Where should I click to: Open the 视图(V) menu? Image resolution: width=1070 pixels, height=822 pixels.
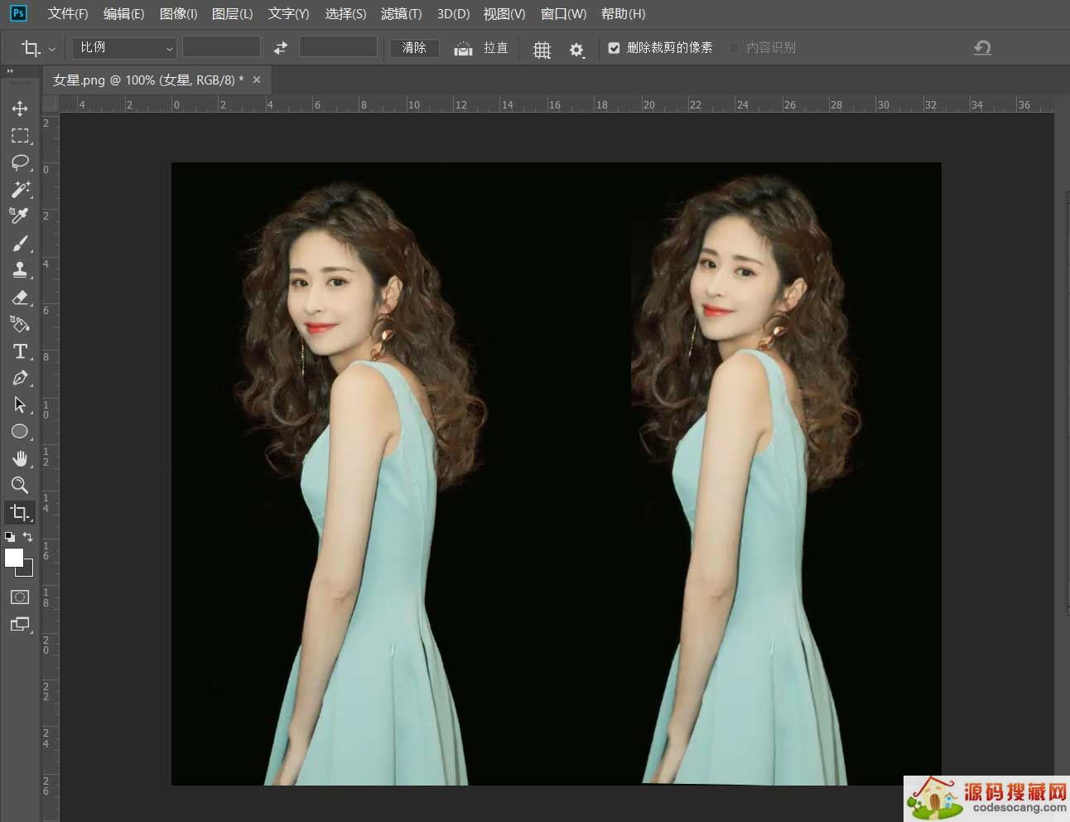pyautogui.click(x=504, y=14)
